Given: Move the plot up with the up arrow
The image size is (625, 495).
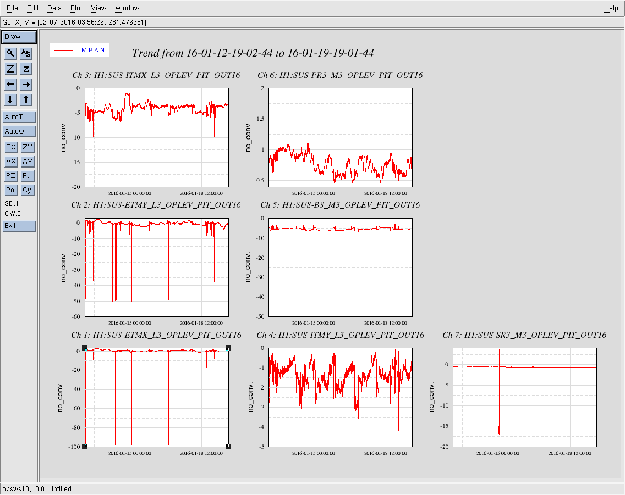Looking at the screenshot, I should [26, 99].
